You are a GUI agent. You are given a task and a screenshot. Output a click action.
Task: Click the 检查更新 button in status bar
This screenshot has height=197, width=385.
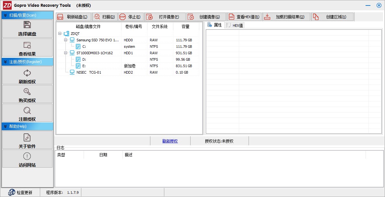21,192
